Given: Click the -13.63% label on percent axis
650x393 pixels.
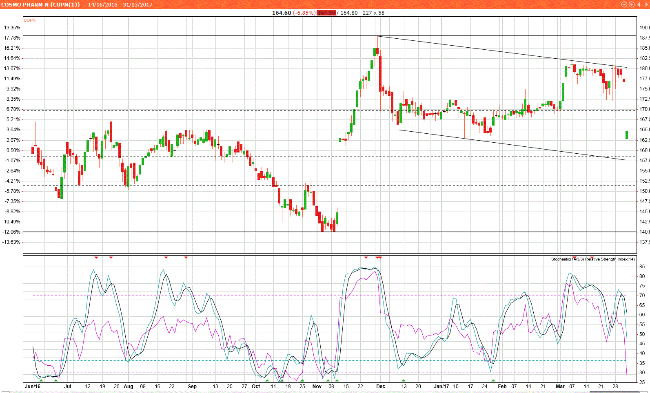Looking at the screenshot, I should (x=12, y=242).
